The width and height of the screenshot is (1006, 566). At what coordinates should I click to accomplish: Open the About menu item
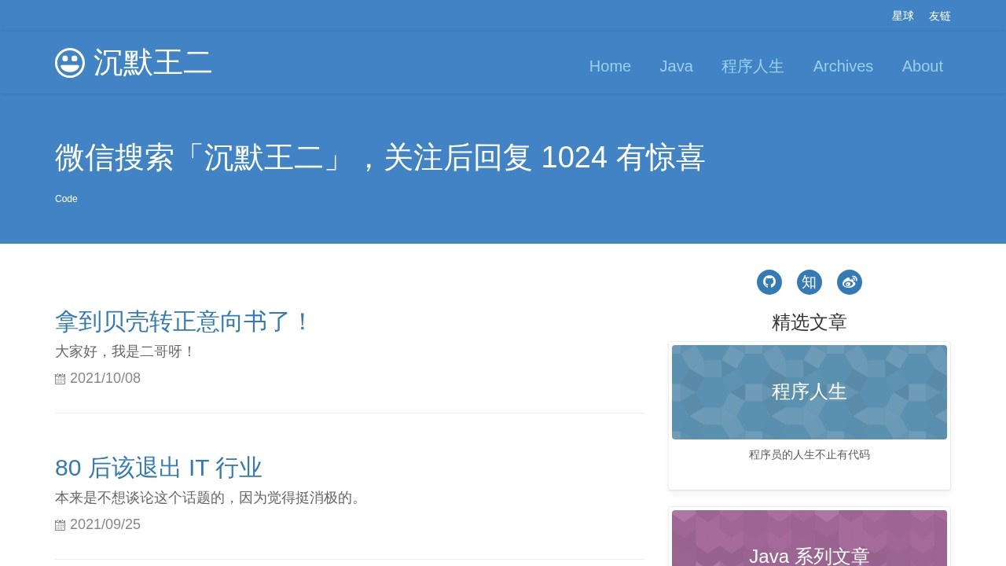click(x=923, y=66)
